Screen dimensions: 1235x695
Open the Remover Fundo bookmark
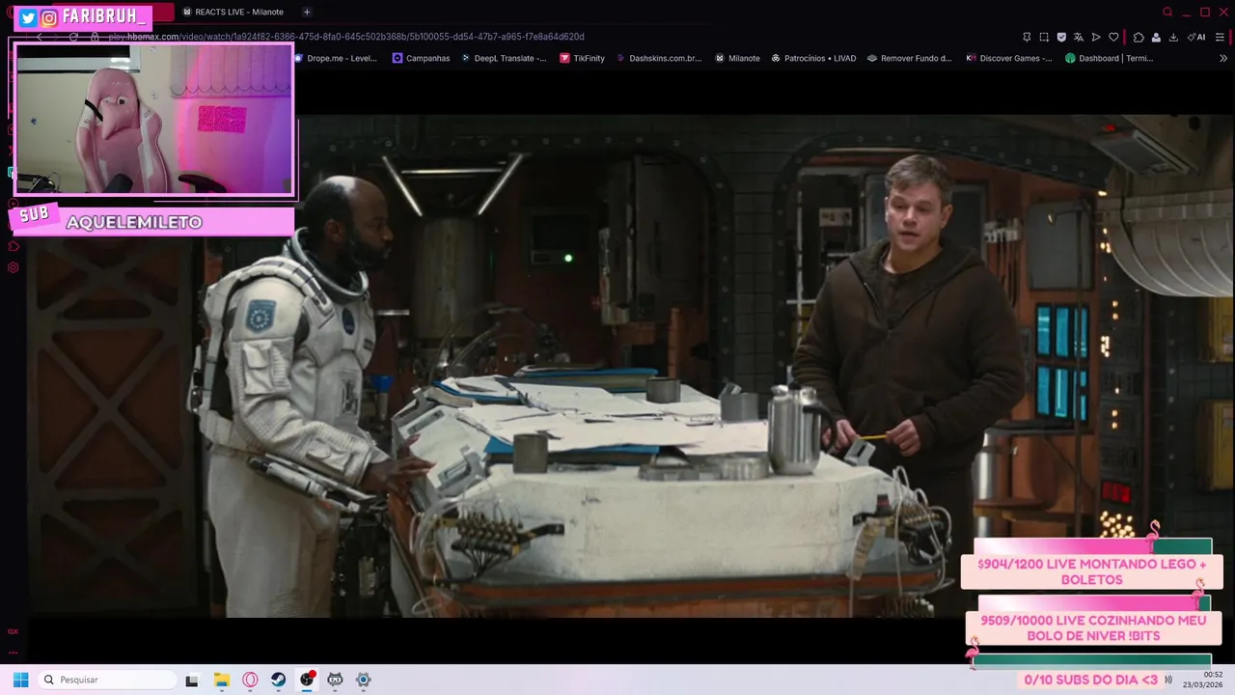[910, 58]
